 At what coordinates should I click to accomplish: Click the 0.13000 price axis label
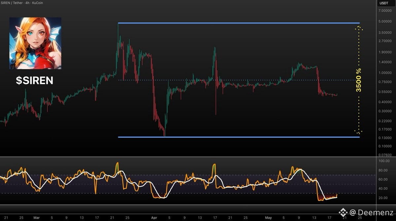pyautogui.click(x=385, y=138)
